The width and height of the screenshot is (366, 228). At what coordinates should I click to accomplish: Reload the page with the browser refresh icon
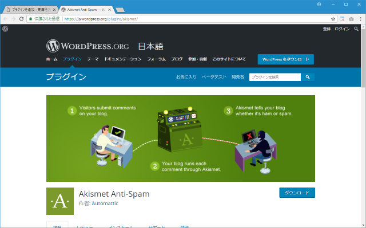point(22,19)
